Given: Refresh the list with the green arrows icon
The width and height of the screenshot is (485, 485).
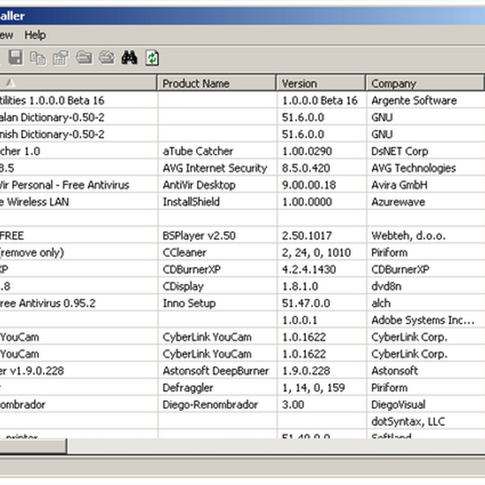Looking at the screenshot, I should (x=152, y=58).
